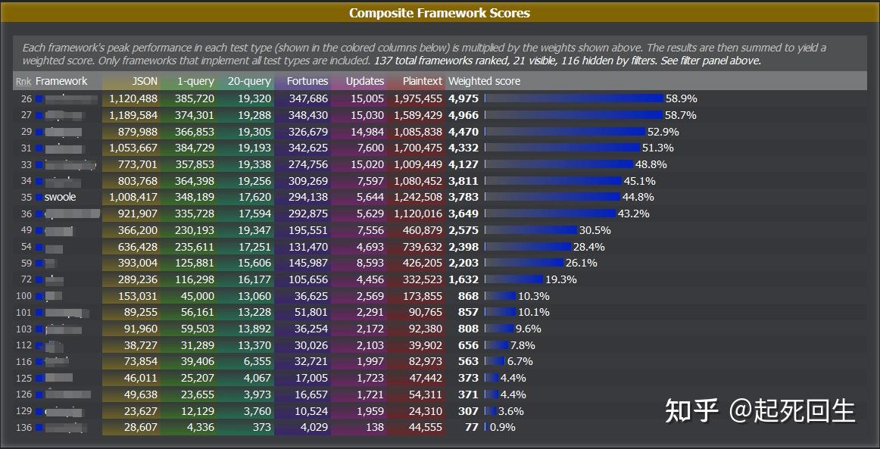This screenshot has width=880, height=449.
Task: Click the blue marker on rank 26 row
Action: (x=39, y=98)
